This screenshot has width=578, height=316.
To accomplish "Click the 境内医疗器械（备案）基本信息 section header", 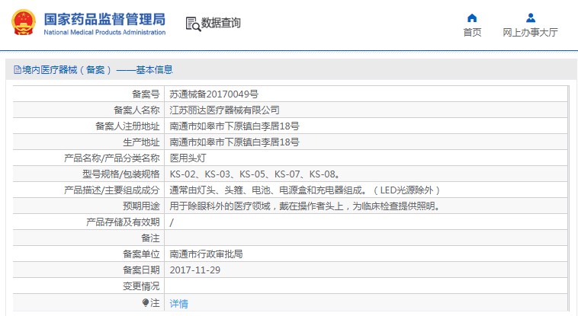I will (97, 70).
